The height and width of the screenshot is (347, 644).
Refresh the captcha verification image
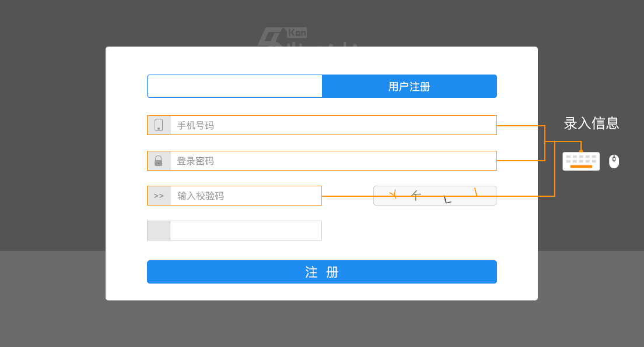(435, 196)
